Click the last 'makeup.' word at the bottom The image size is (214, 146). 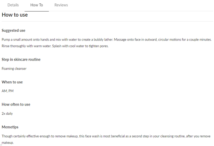pos(7,143)
